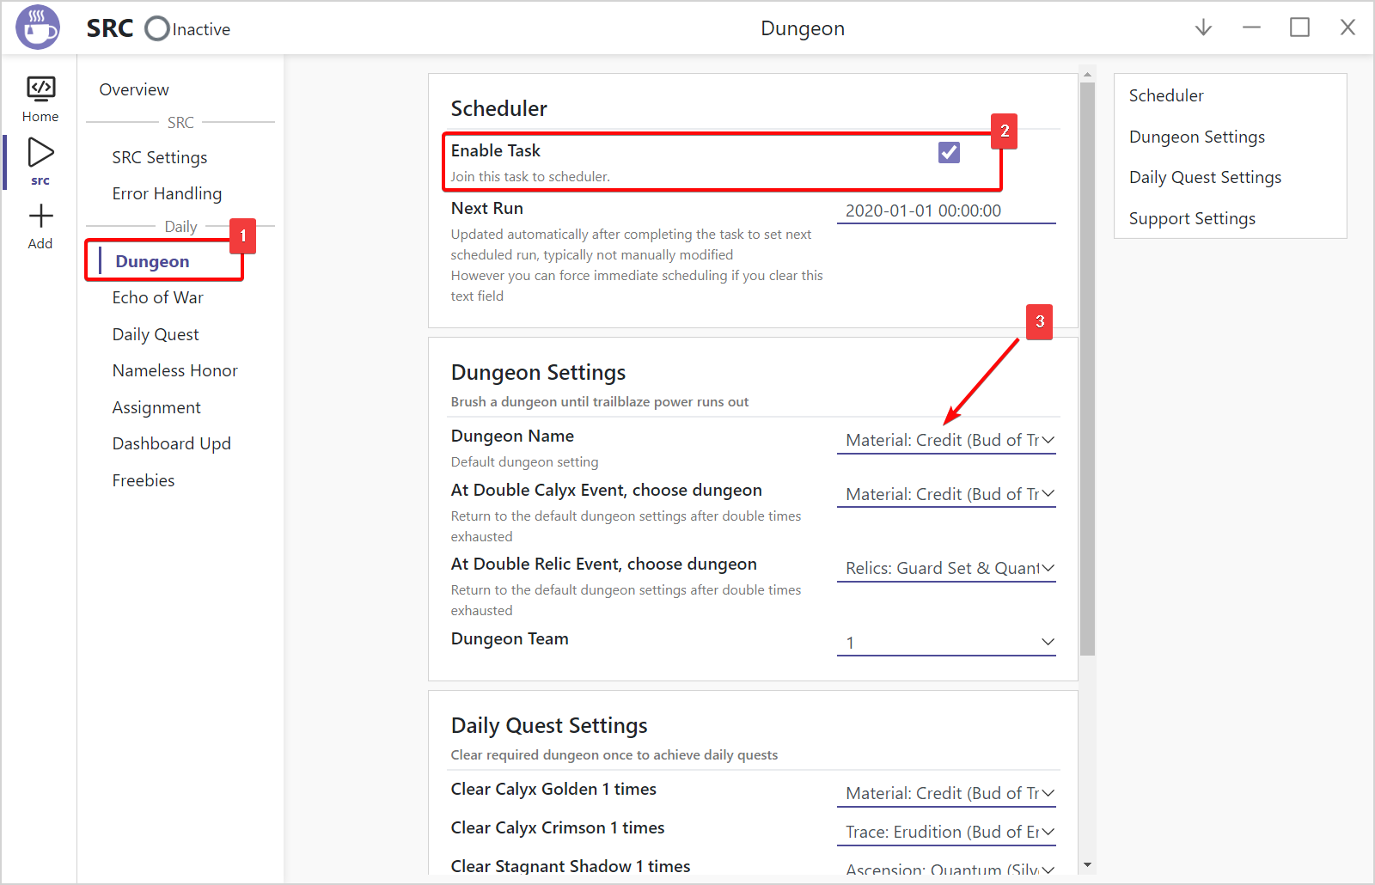This screenshot has height=885, width=1375.
Task: Jump to Support Settings section link
Action: tap(1192, 218)
